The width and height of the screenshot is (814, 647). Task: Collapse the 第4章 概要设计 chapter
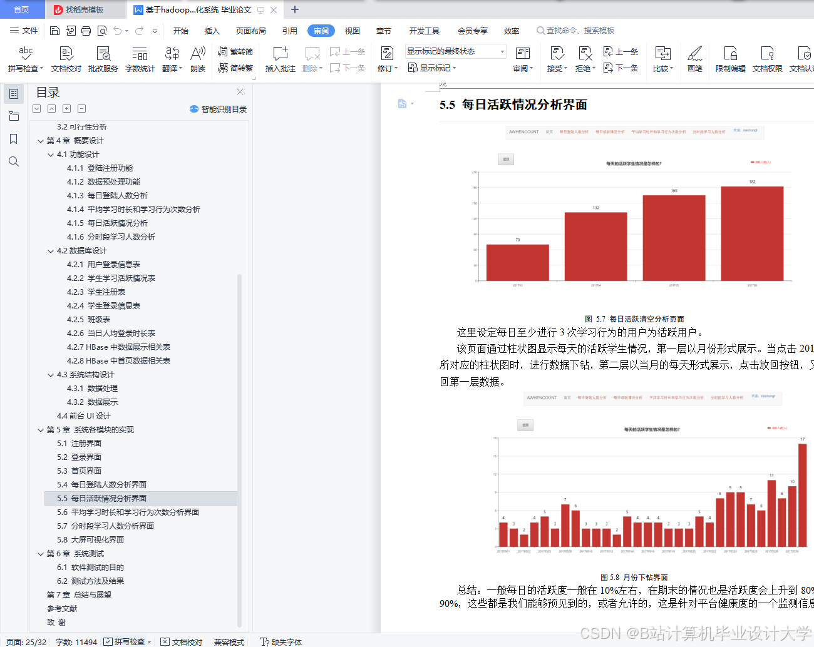[x=40, y=140]
